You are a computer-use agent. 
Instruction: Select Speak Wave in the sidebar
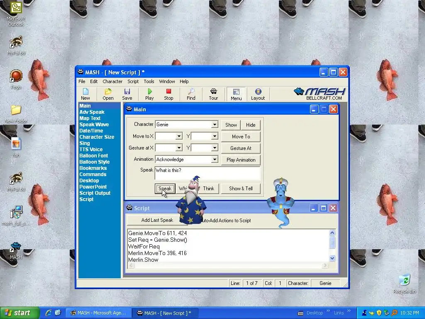pos(94,125)
